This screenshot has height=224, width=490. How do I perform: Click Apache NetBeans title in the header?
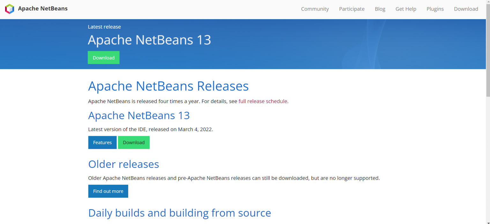[x=42, y=9]
